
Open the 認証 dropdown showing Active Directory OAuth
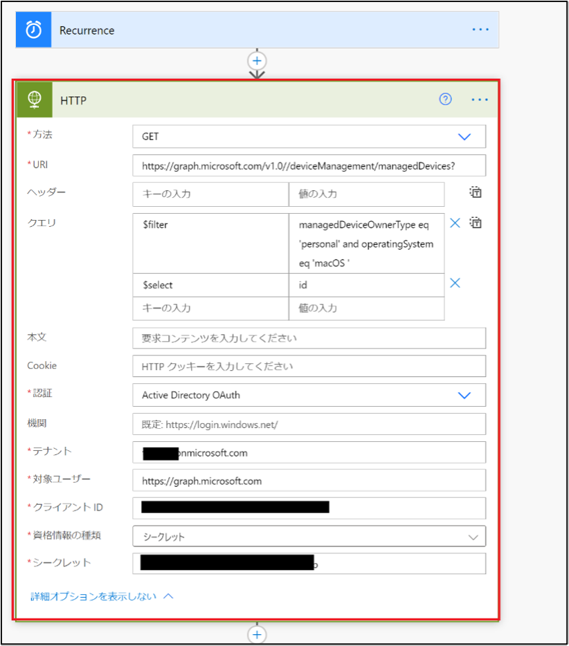(x=309, y=395)
